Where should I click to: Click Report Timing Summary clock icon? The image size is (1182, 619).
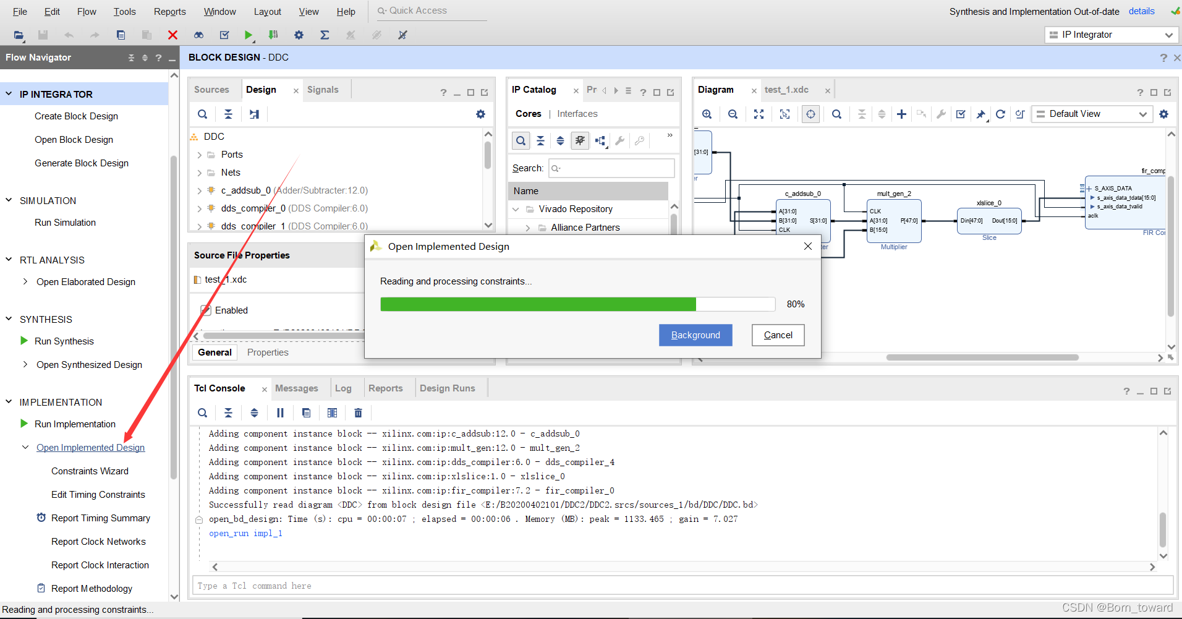click(41, 518)
